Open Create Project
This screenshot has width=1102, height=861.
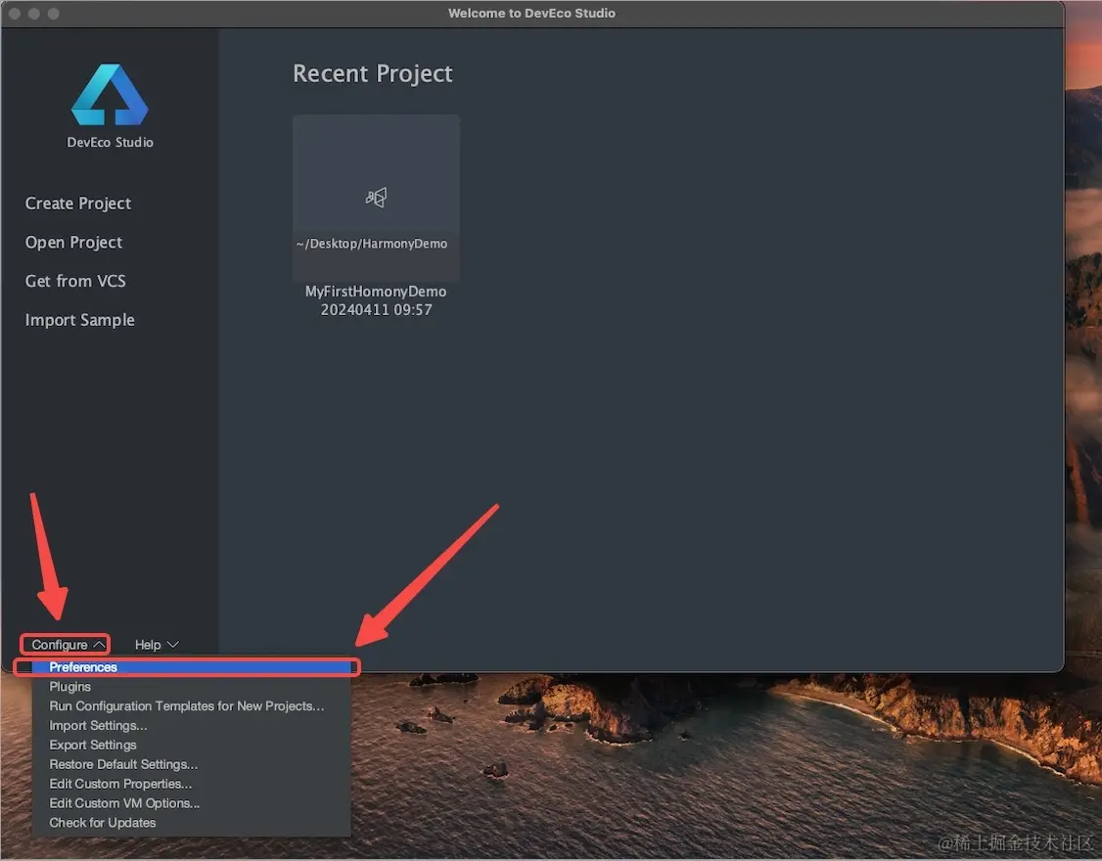point(78,204)
